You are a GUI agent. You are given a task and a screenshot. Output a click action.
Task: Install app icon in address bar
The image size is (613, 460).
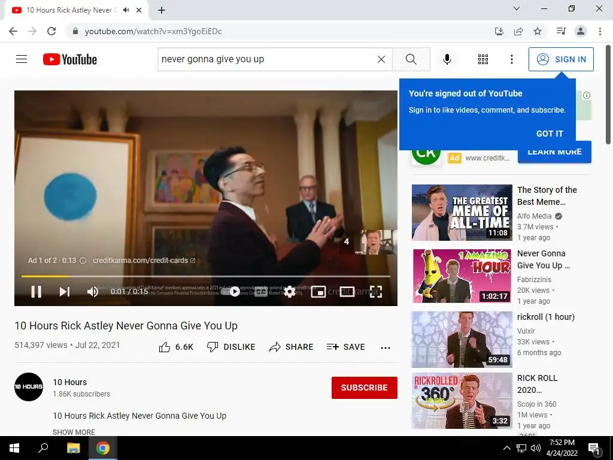pos(499,31)
